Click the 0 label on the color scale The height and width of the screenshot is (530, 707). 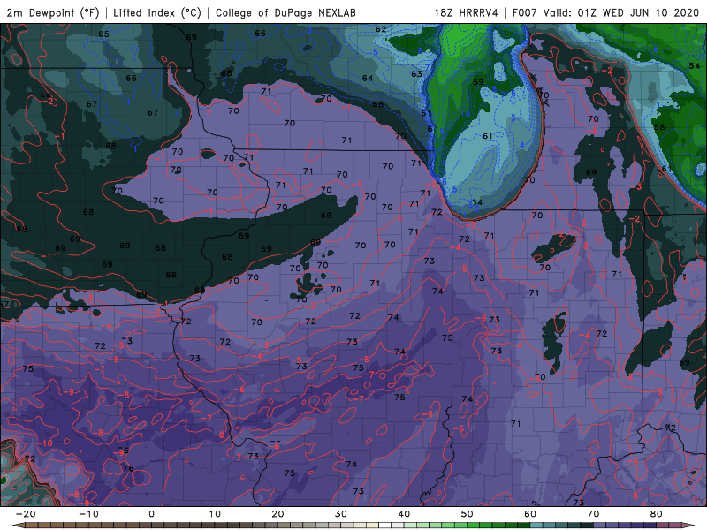pos(151,514)
